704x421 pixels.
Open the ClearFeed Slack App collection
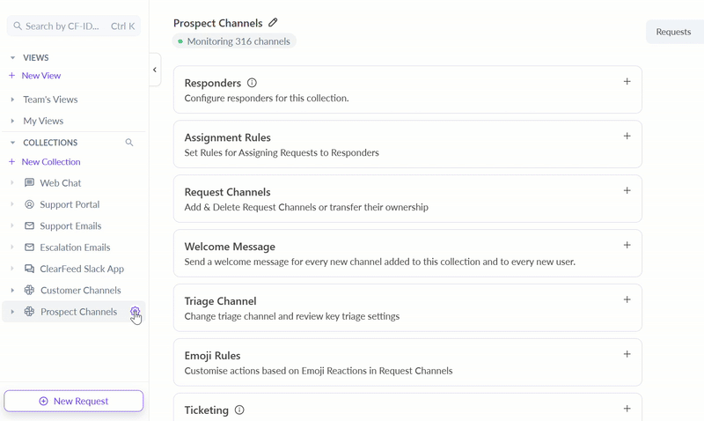click(82, 269)
